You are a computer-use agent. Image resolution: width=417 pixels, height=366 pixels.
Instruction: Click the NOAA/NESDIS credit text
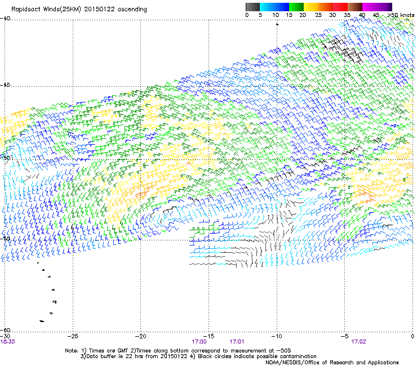pyautogui.click(x=332, y=363)
